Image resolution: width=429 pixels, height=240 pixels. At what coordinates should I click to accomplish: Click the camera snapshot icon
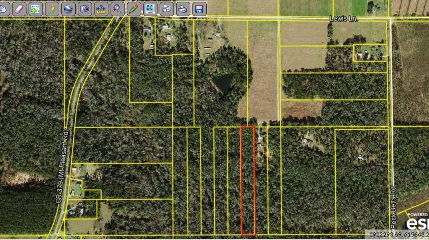coord(85,8)
